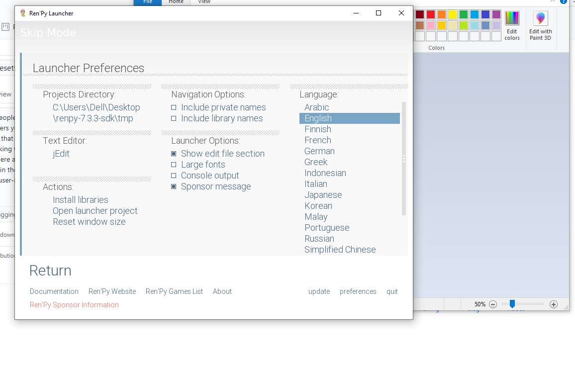Open Ren'Py Documentation
This screenshot has height=370, width=575.
coord(54,291)
